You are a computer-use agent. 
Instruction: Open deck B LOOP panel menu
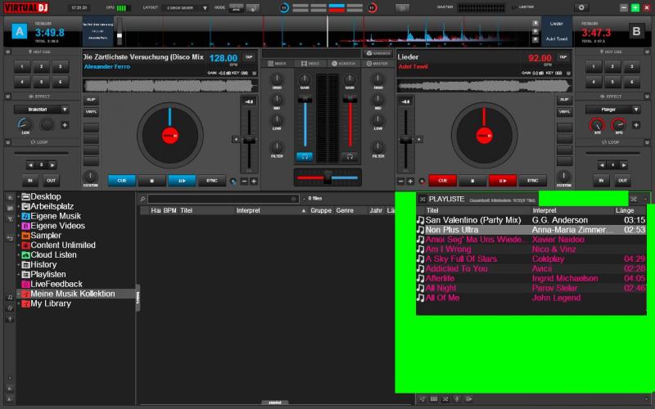(647, 142)
